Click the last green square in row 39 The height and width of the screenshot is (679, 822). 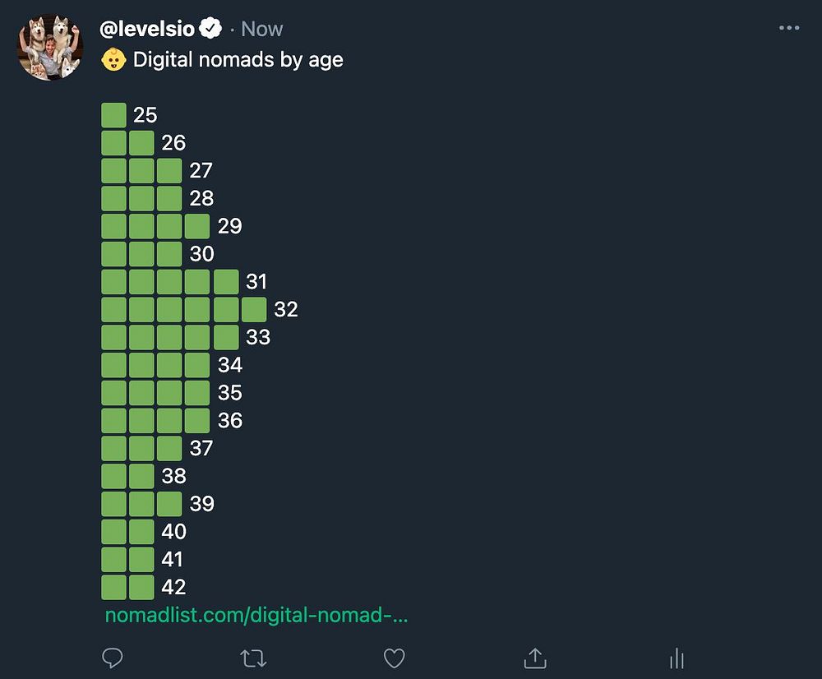click(169, 504)
